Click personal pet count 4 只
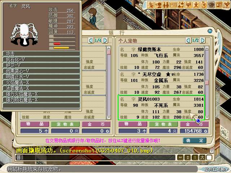This screenshot has width=231, height=173. [164, 131]
